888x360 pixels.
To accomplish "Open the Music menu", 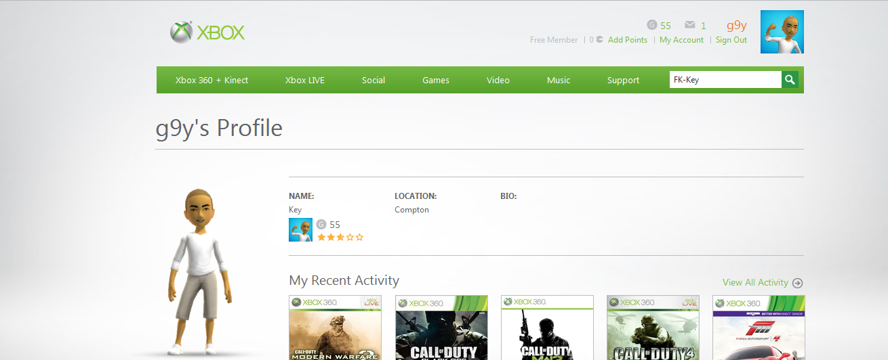I will 559,80.
